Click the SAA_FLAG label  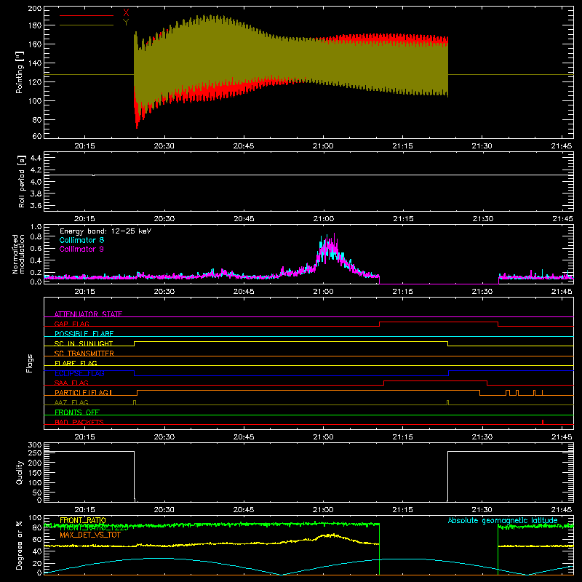[x=71, y=383]
